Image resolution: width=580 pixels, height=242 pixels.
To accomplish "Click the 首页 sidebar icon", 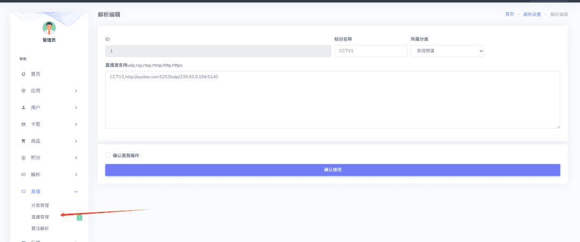I will click(x=23, y=74).
